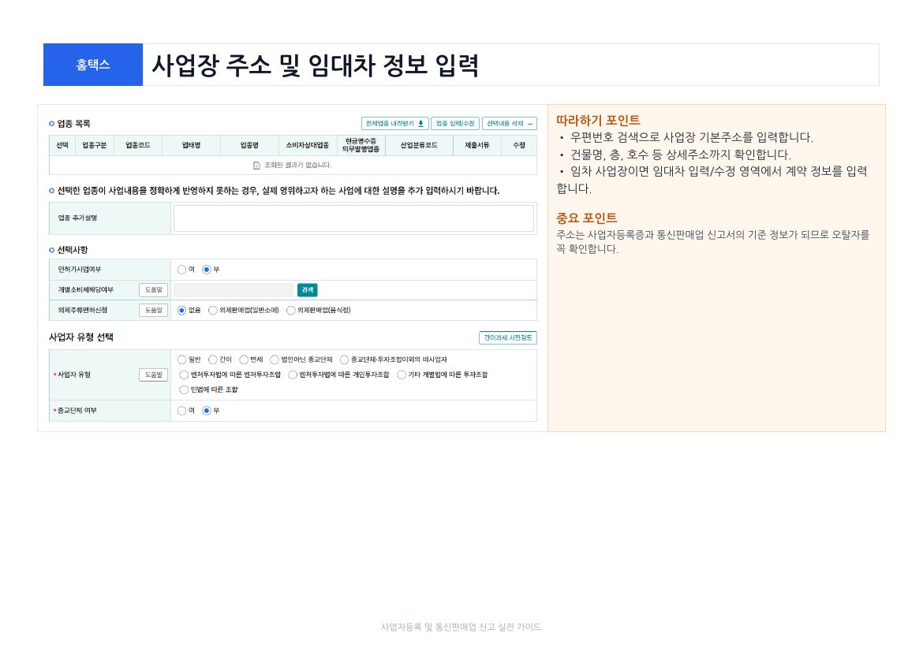This screenshot has width=923, height=652.
Task: Click the blue 홈택스 label
Action: coord(93,65)
